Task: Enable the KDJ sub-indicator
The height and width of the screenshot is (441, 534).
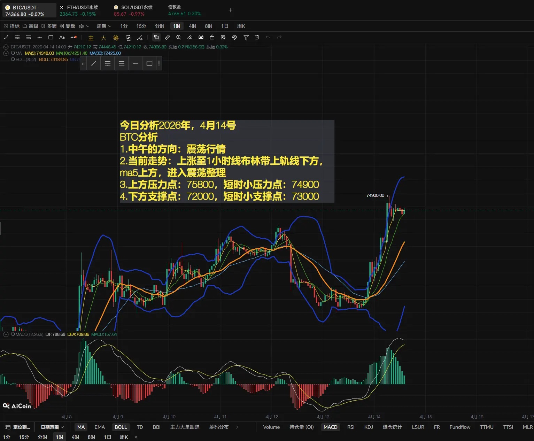Action: coord(369,427)
